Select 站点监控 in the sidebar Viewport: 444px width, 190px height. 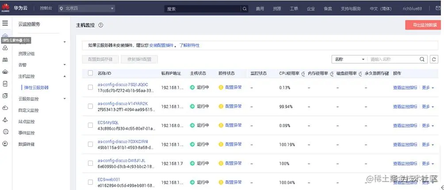pyautogui.click(x=27, y=122)
